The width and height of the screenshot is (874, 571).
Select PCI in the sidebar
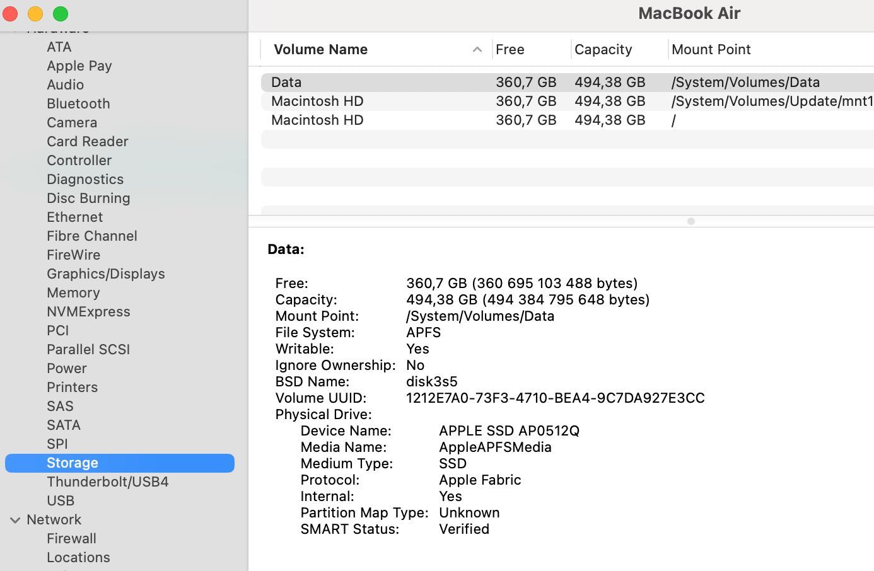click(x=58, y=330)
